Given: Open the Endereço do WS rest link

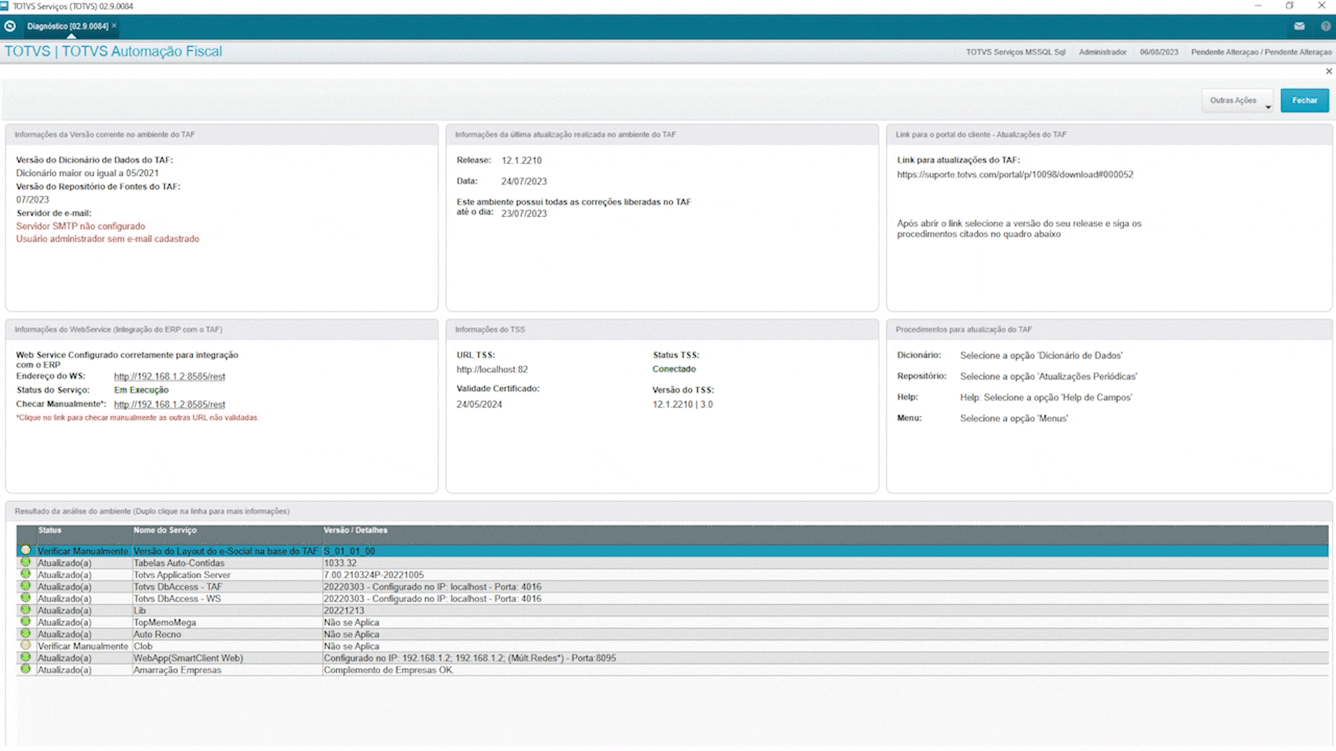Looking at the screenshot, I should coord(169,376).
